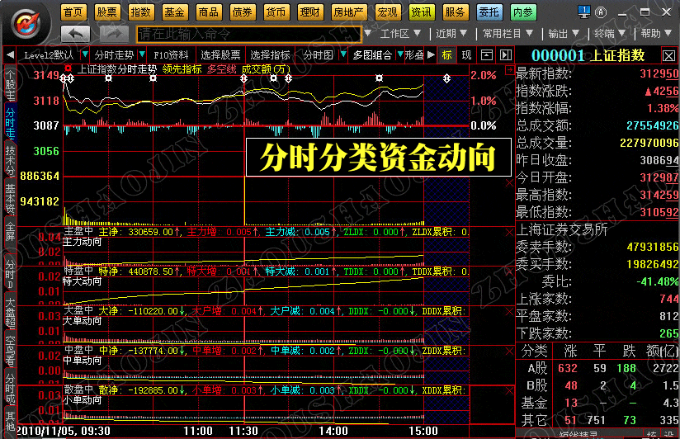This screenshot has width=680, height=439.
Task: Click the round application logo icon
Action: [x=26, y=21]
